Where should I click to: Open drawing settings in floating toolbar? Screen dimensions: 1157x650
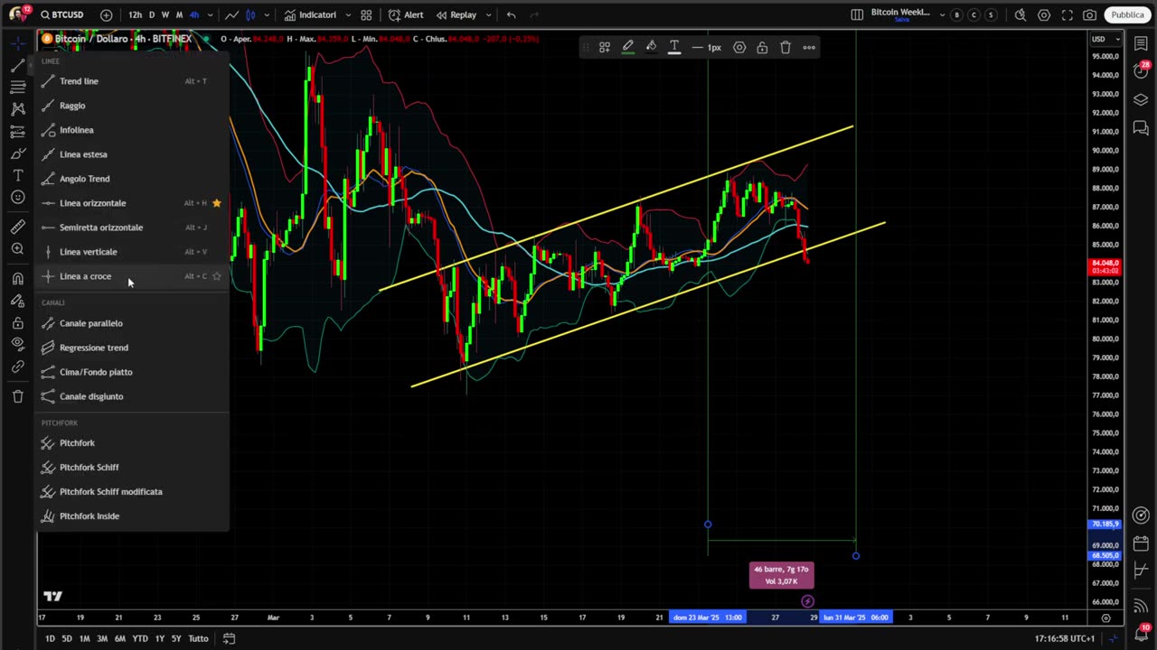point(739,47)
